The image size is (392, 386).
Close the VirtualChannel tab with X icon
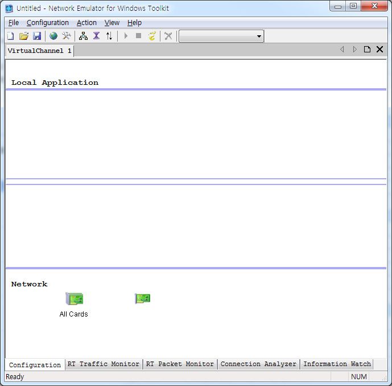(x=379, y=50)
